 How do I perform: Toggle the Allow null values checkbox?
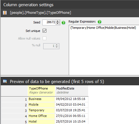pos(44,38)
